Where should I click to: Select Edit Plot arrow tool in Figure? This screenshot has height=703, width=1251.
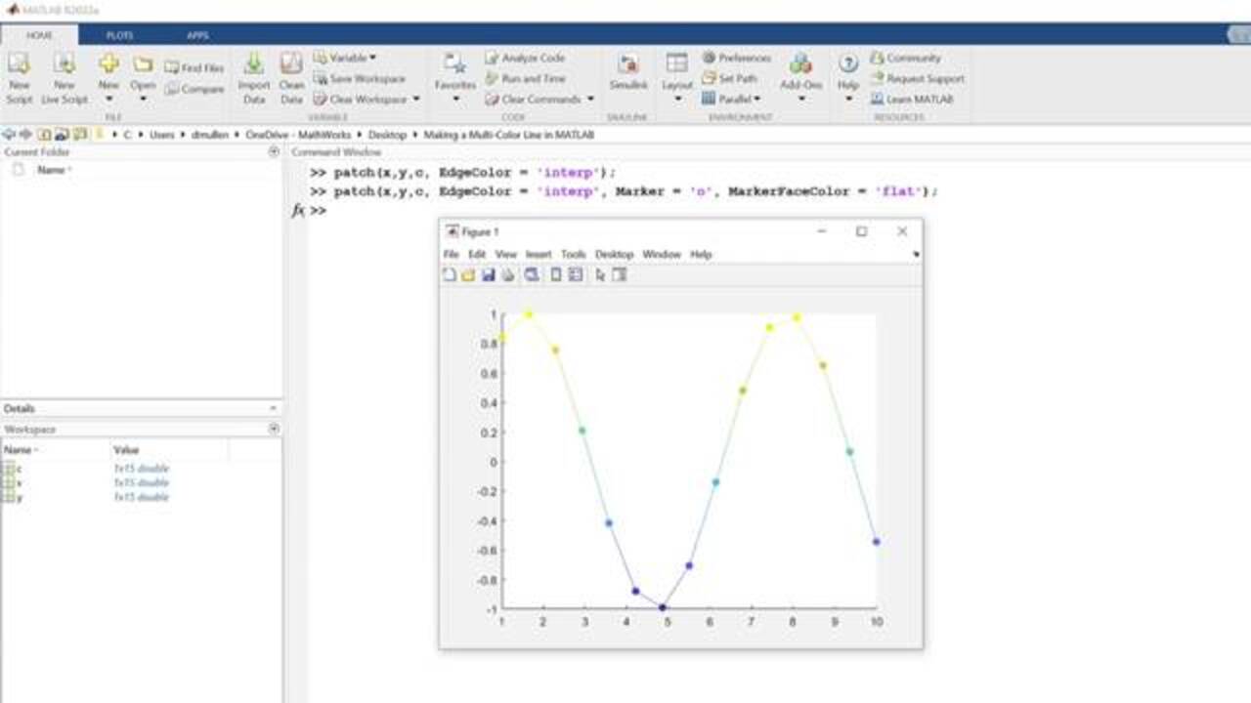click(x=600, y=275)
